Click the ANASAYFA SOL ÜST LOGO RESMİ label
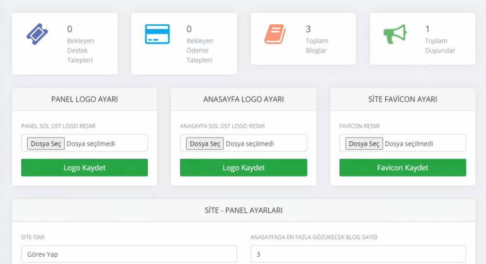486x264 pixels. tap(222, 126)
